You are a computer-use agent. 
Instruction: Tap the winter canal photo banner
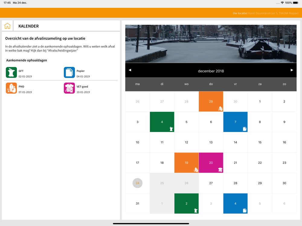coord(211,44)
